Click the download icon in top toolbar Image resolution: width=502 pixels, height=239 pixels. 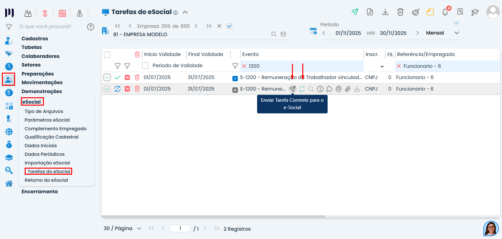[x=385, y=12]
